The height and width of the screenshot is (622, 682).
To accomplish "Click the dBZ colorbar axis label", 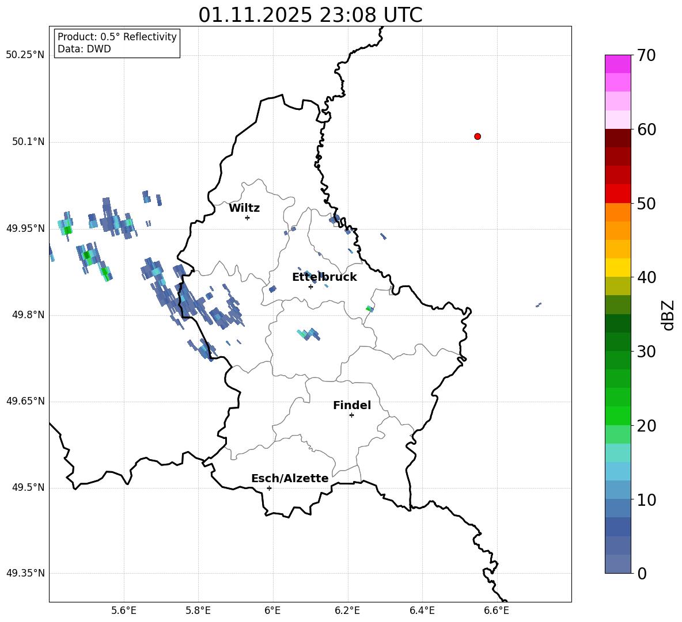I will coord(668,315).
